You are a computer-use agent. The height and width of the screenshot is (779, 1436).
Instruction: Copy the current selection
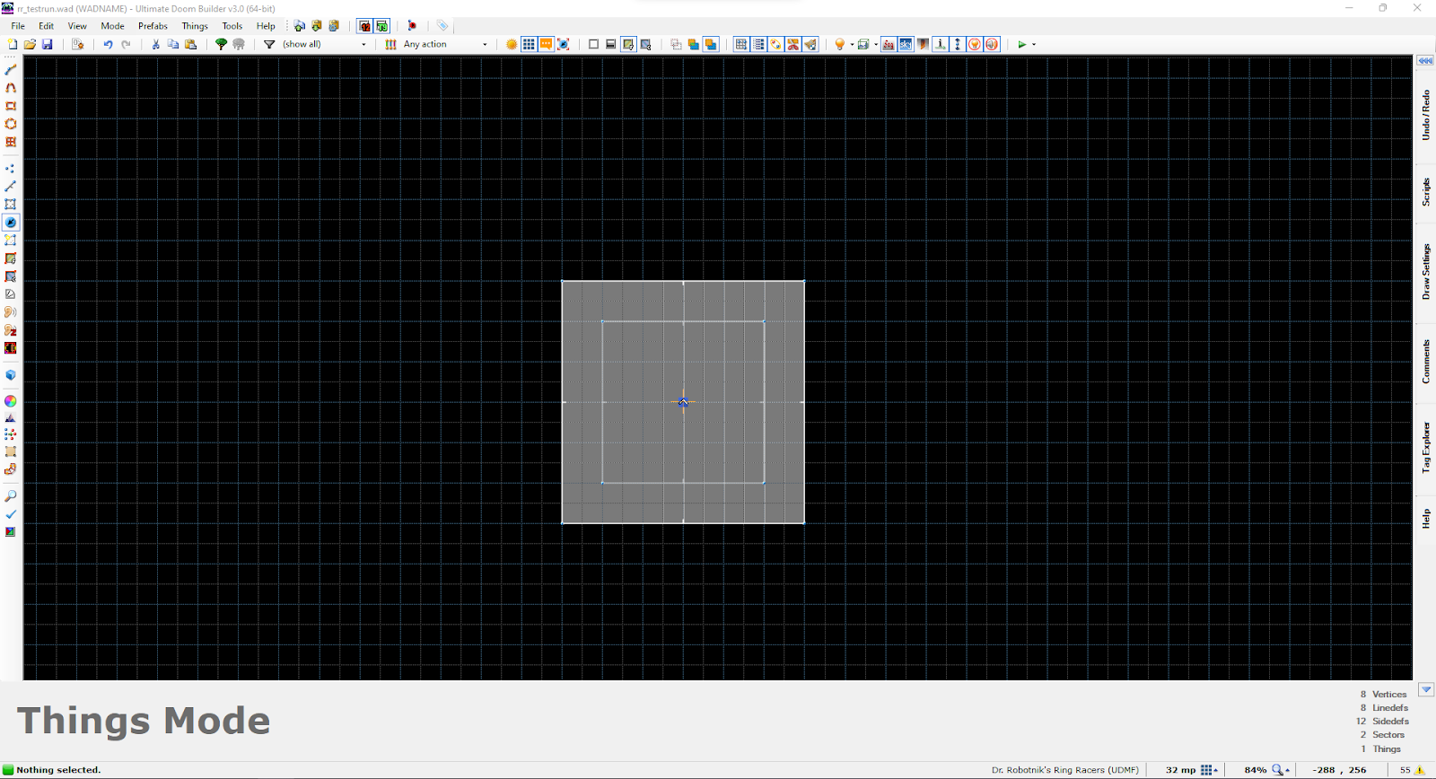click(x=173, y=44)
